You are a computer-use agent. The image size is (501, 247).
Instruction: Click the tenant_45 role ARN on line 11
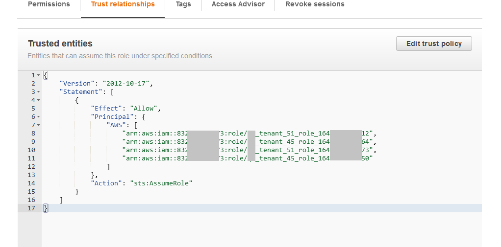248,158
